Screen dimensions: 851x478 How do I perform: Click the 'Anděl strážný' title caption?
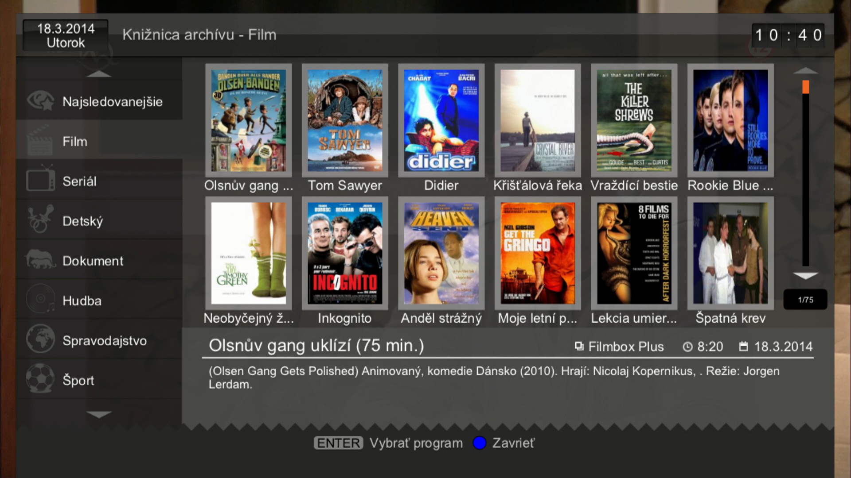coord(441,318)
